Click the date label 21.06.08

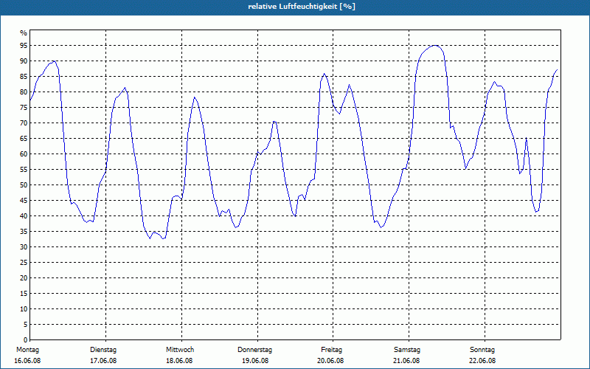[406, 361]
